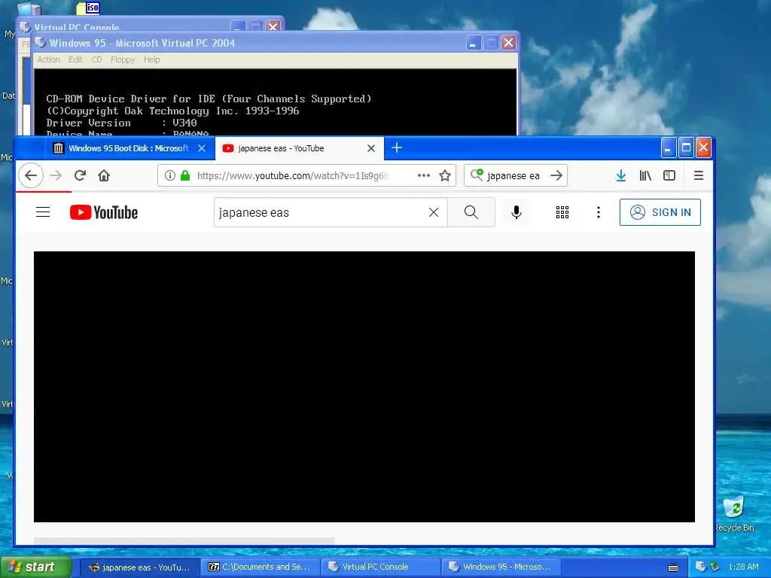771x578 pixels.
Task: Click the SIGN IN button
Action: coord(660,212)
